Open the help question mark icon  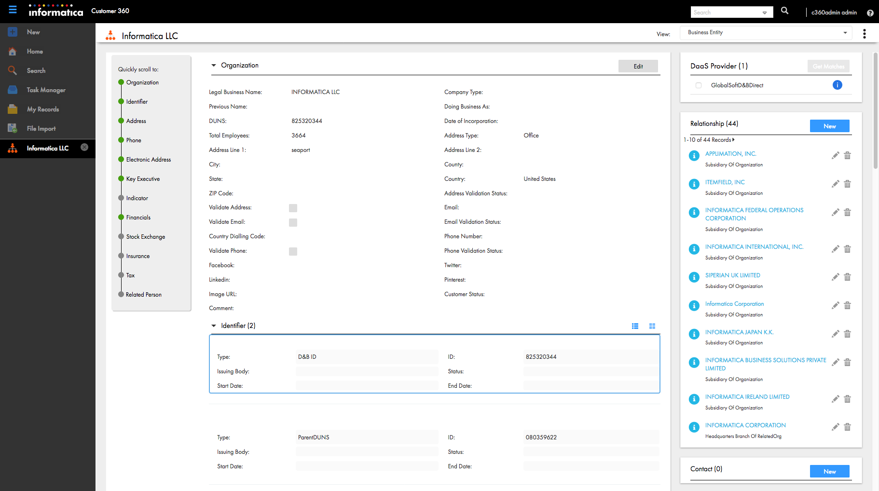tap(870, 13)
